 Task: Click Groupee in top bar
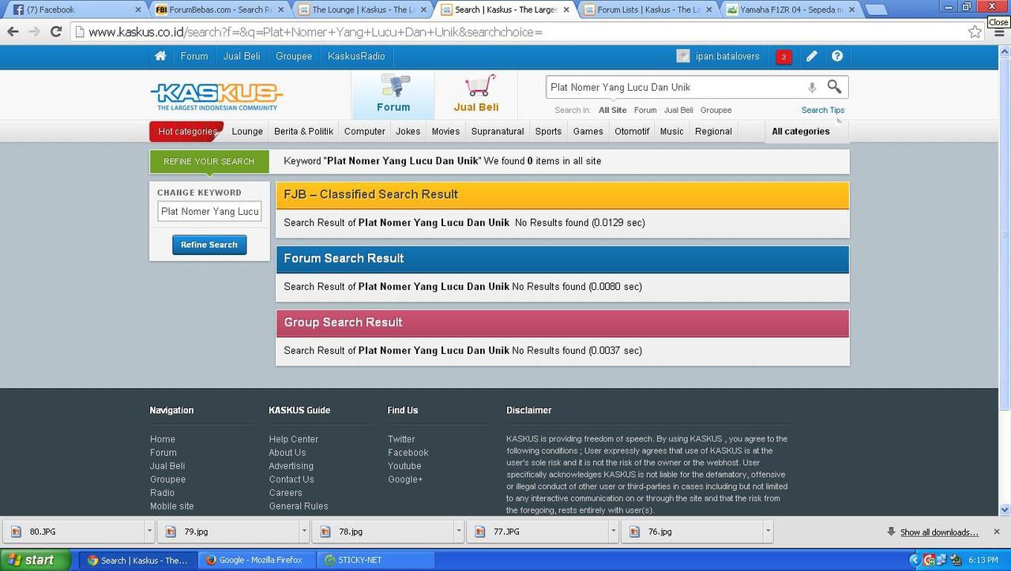click(294, 56)
